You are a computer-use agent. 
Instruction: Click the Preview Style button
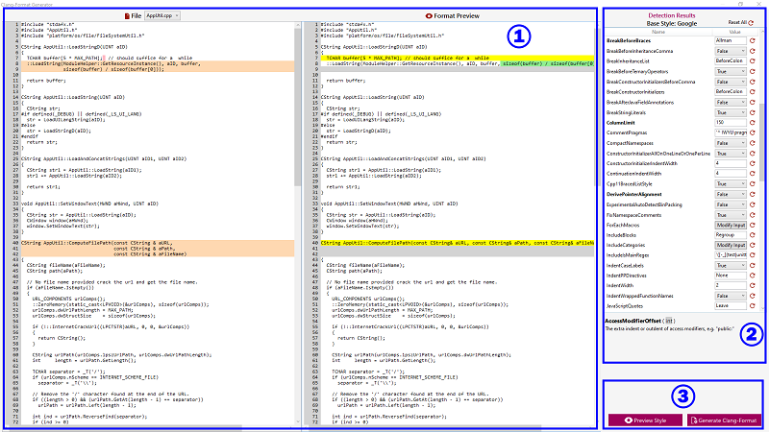[x=645, y=420]
